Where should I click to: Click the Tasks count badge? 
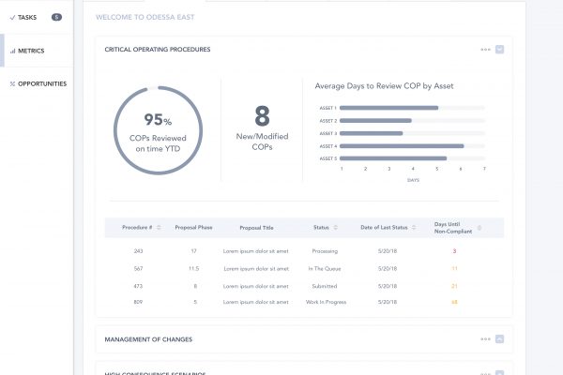56,17
